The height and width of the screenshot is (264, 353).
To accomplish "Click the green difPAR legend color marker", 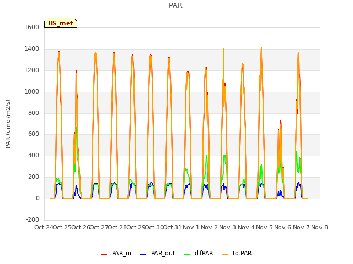I will click(187, 254).
